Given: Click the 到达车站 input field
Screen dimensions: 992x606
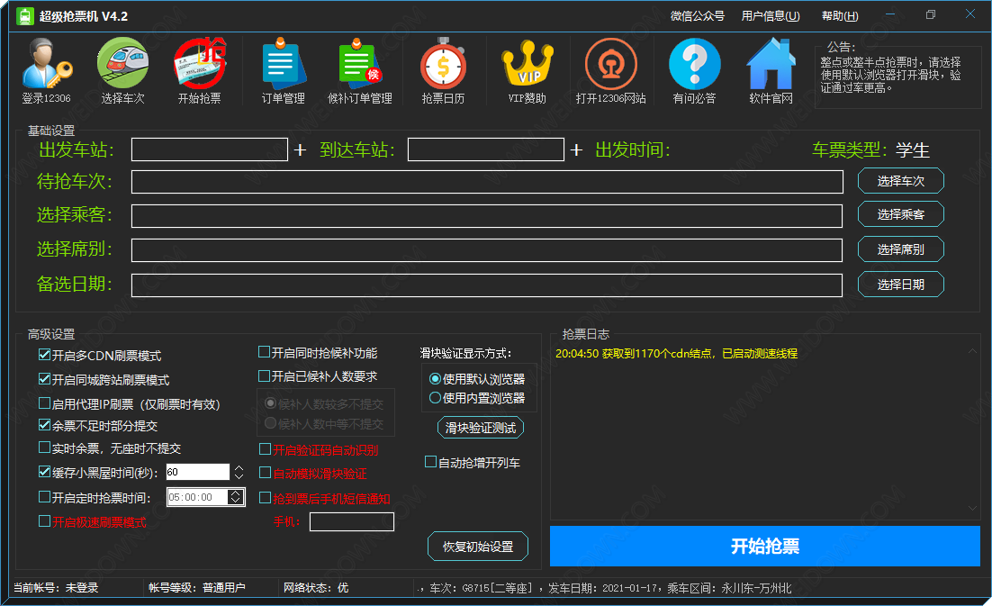Looking at the screenshot, I should [x=486, y=149].
